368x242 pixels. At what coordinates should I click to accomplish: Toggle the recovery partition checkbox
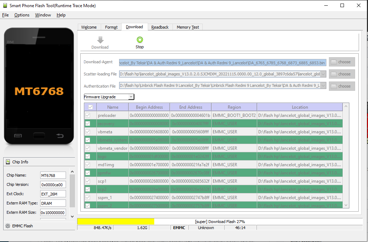pos(88,124)
